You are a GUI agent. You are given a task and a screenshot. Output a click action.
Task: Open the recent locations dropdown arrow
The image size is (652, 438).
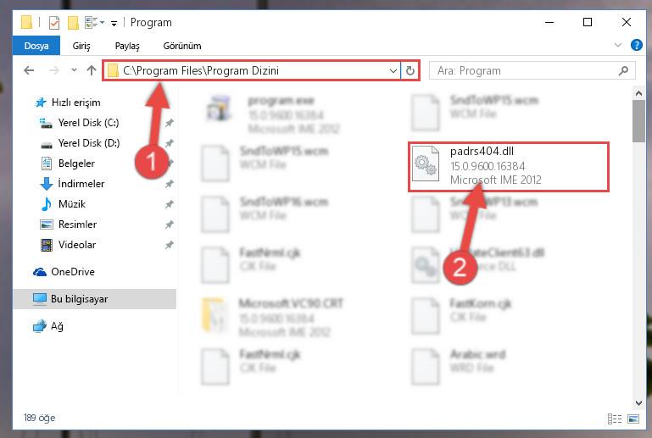point(74,69)
